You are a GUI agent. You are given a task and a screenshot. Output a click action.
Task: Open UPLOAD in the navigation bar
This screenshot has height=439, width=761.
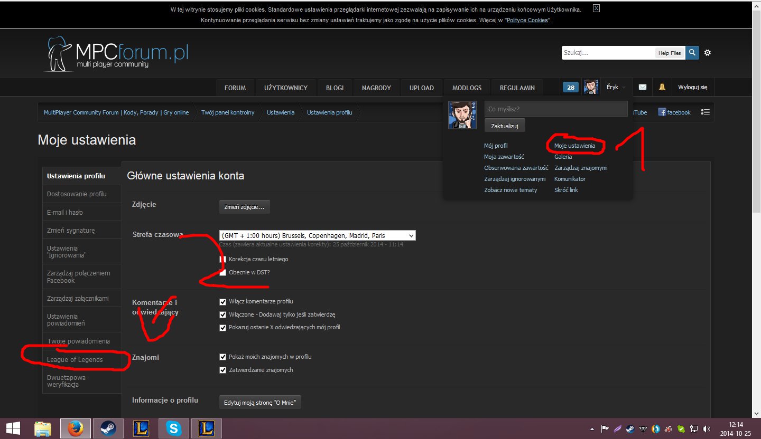(x=422, y=88)
